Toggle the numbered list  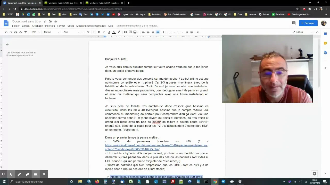coord(171,32)
